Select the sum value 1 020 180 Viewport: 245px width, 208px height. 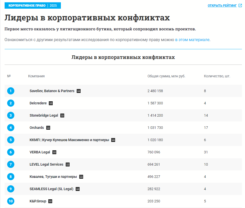click(155, 140)
